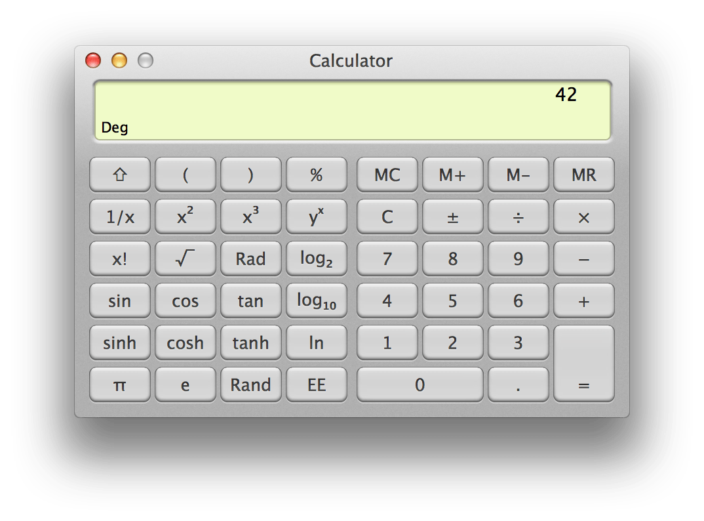Toggle the shift arrow key

coord(120,175)
